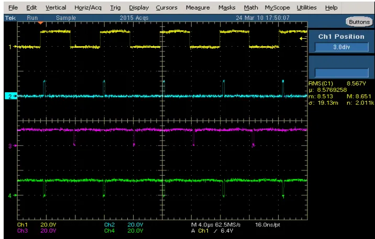
Task: Select the channel 3 magenta ground marker
Action: coord(12,146)
